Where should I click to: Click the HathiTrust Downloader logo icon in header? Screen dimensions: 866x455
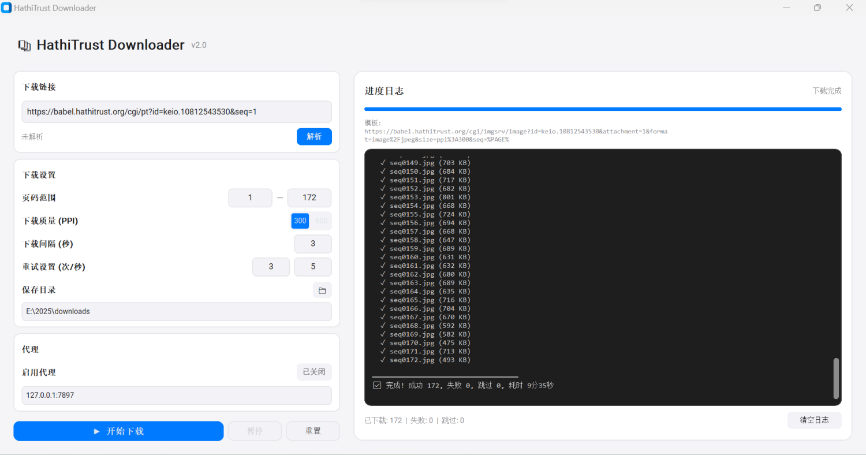point(24,46)
